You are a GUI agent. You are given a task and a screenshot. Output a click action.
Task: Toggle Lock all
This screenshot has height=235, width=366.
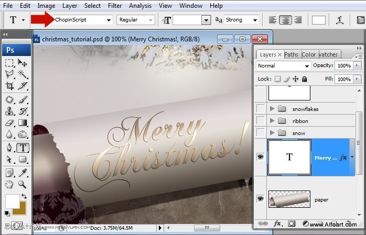(304, 79)
